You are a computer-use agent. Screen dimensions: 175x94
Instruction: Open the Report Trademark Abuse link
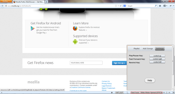[x=108, y=89]
